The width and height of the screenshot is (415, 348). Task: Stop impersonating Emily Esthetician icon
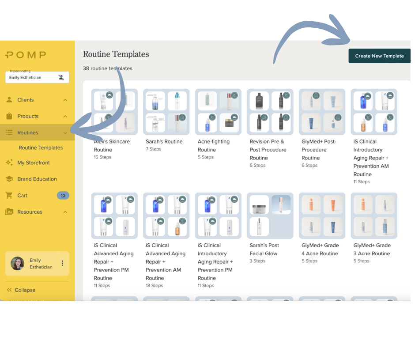click(x=61, y=77)
